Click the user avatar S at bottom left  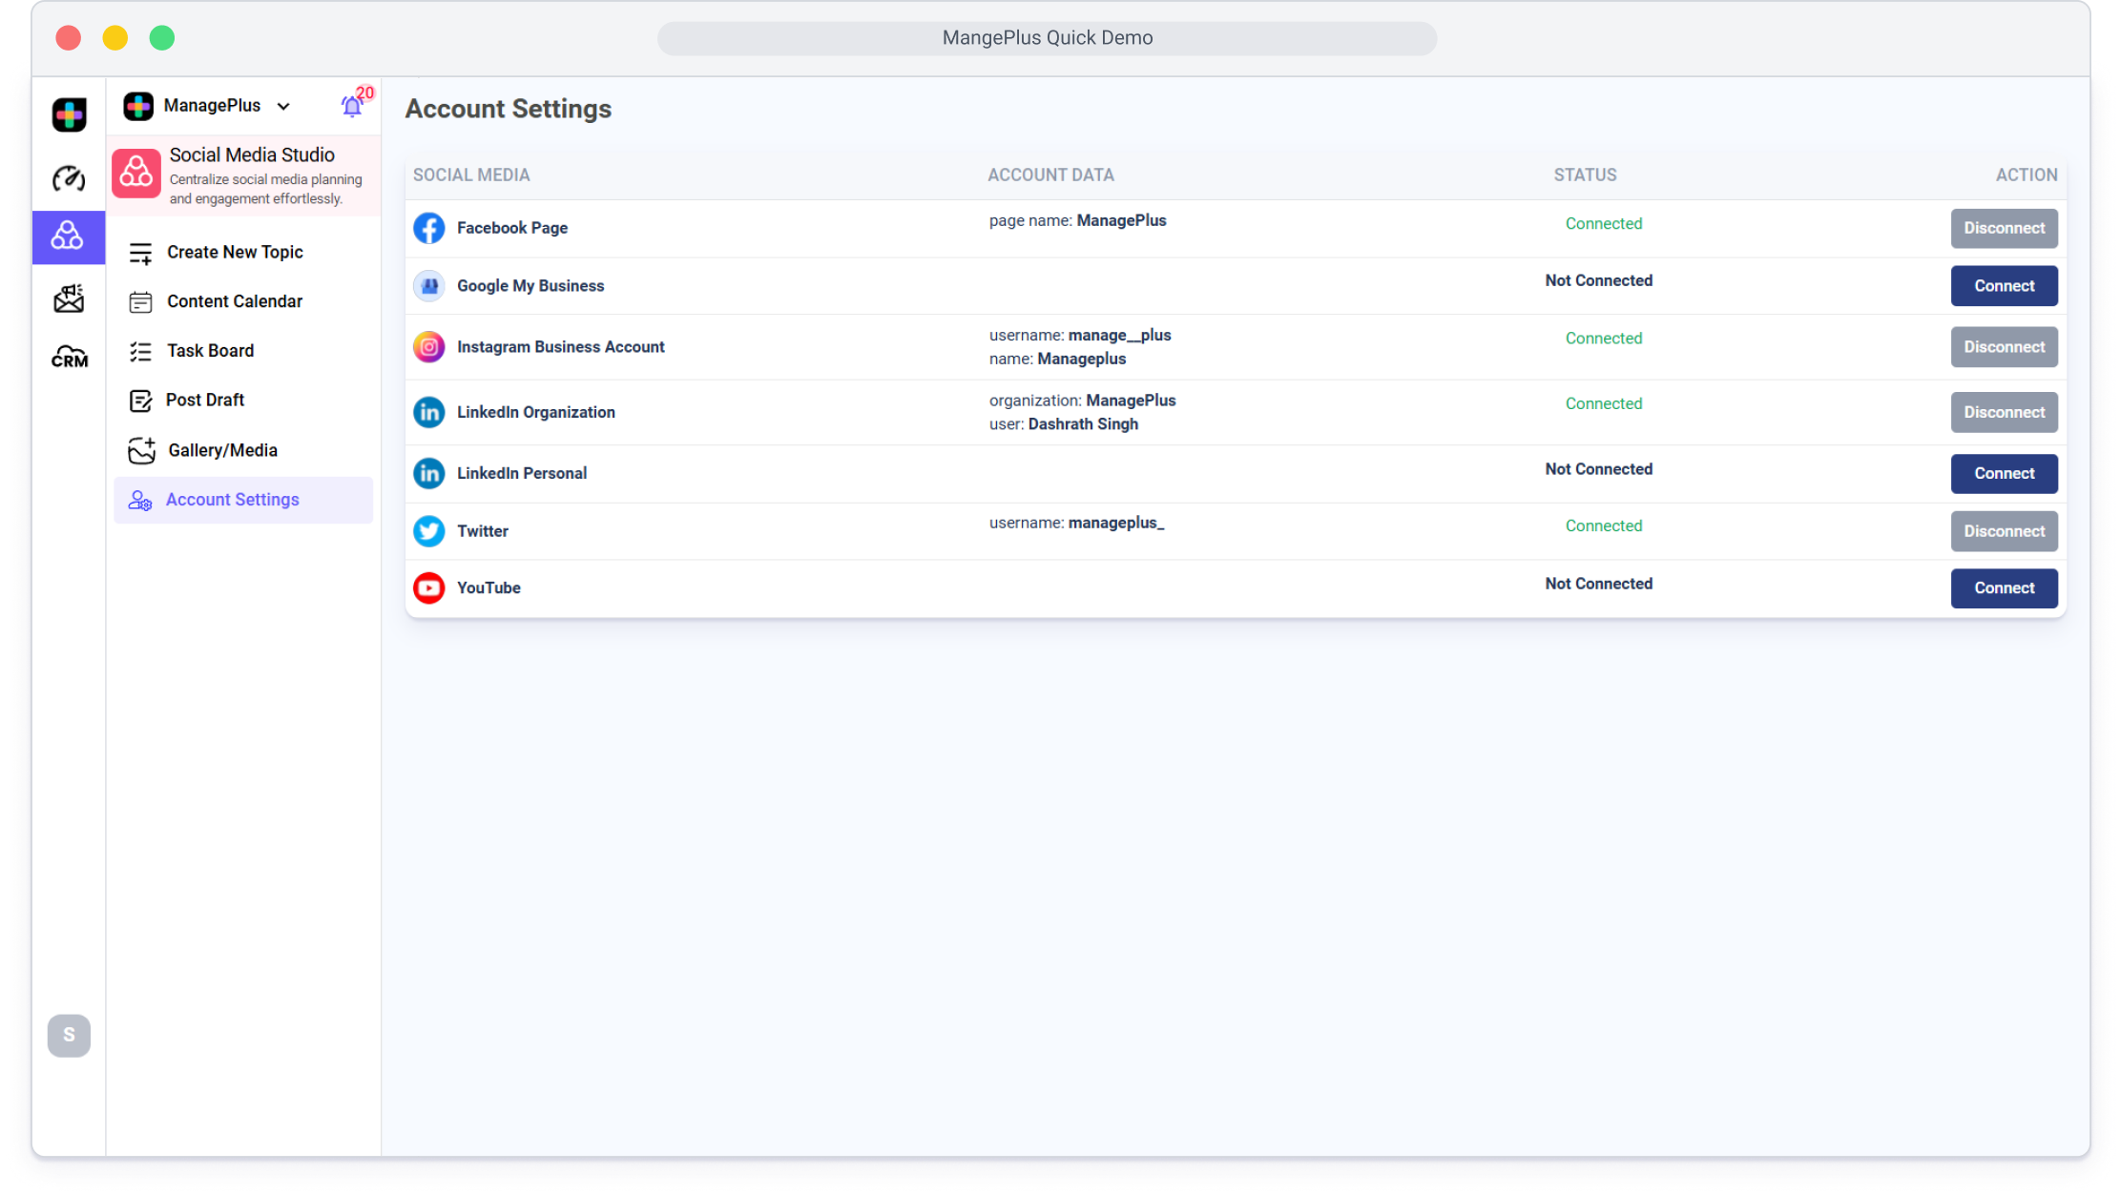[69, 1036]
